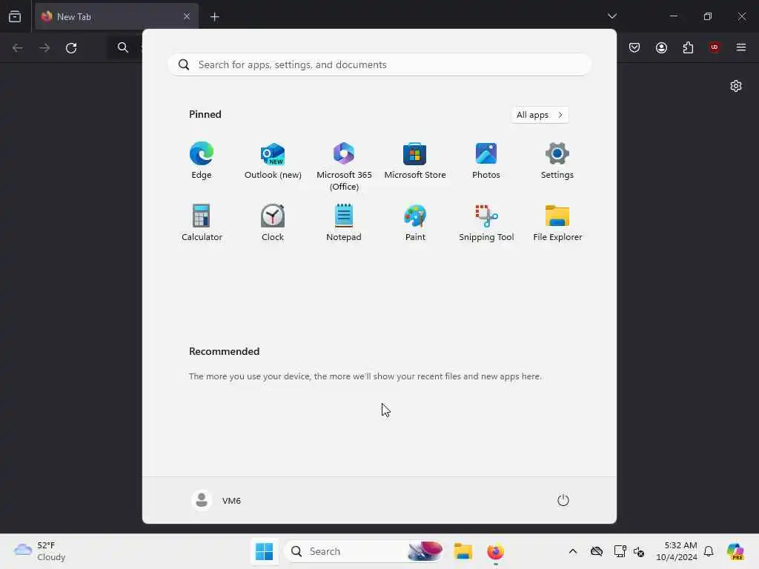
Task: Click the power button in Start menu
Action: tap(563, 500)
